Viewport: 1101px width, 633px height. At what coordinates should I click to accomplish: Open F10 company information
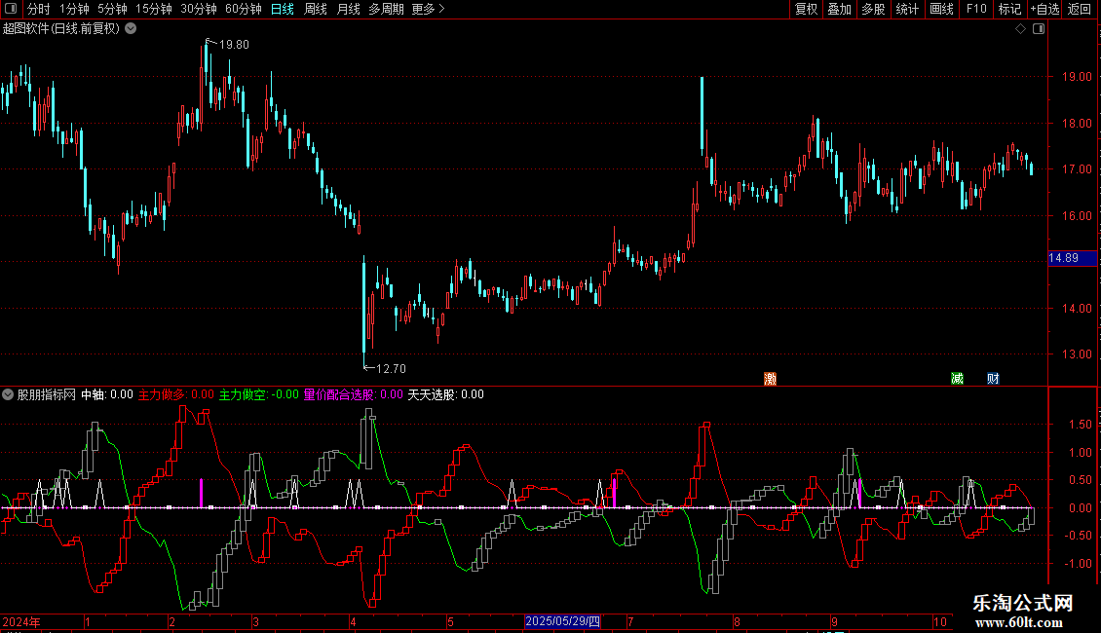976,9
